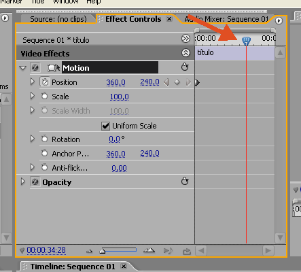Click left panel scroll up arrow
The image size is (301, 272).
coord(7,100)
